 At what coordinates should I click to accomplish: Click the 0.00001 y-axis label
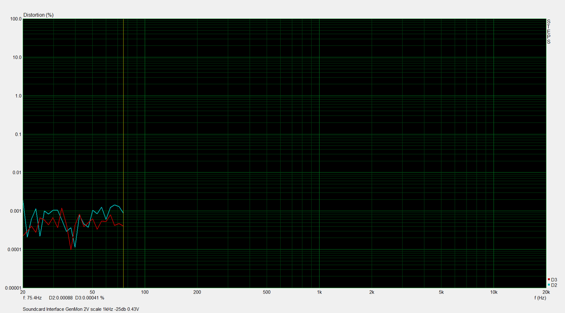(x=14, y=288)
